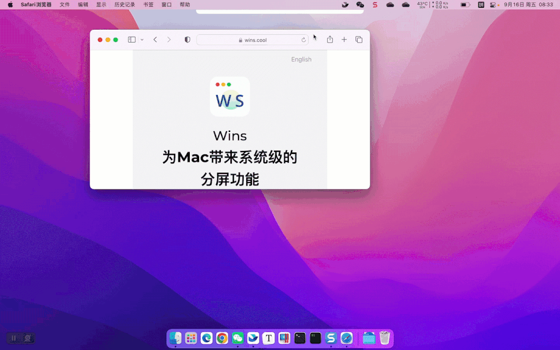Toggle the Safari sidebar
The height and width of the screenshot is (350, 560).
coord(131,39)
